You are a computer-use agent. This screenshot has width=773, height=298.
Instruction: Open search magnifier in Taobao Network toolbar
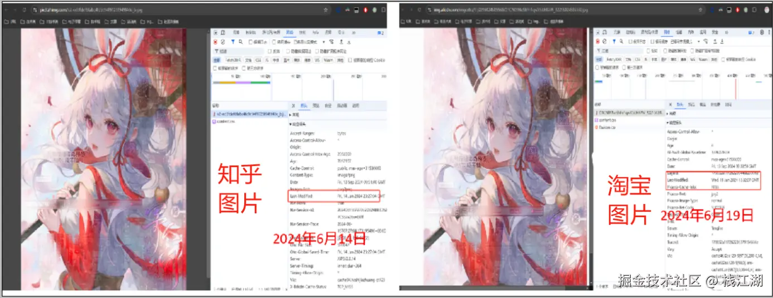(621, 42)
